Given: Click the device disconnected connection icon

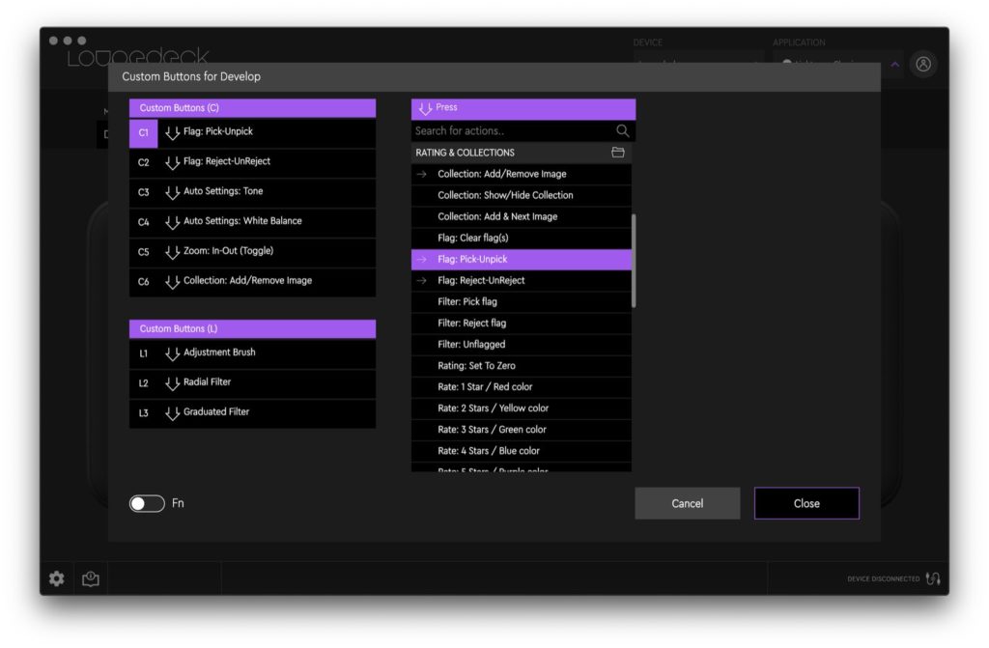Looking at the screenshot, I should click(933, 578).
